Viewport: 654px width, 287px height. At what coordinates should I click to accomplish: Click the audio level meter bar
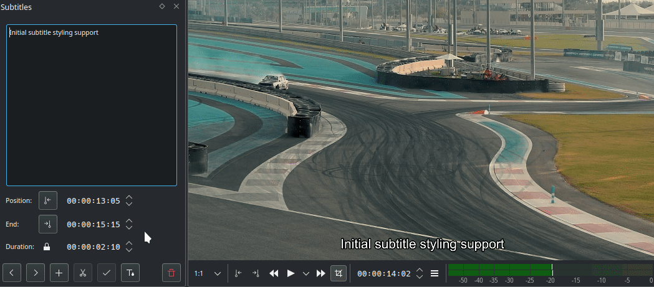pos(549,270)
